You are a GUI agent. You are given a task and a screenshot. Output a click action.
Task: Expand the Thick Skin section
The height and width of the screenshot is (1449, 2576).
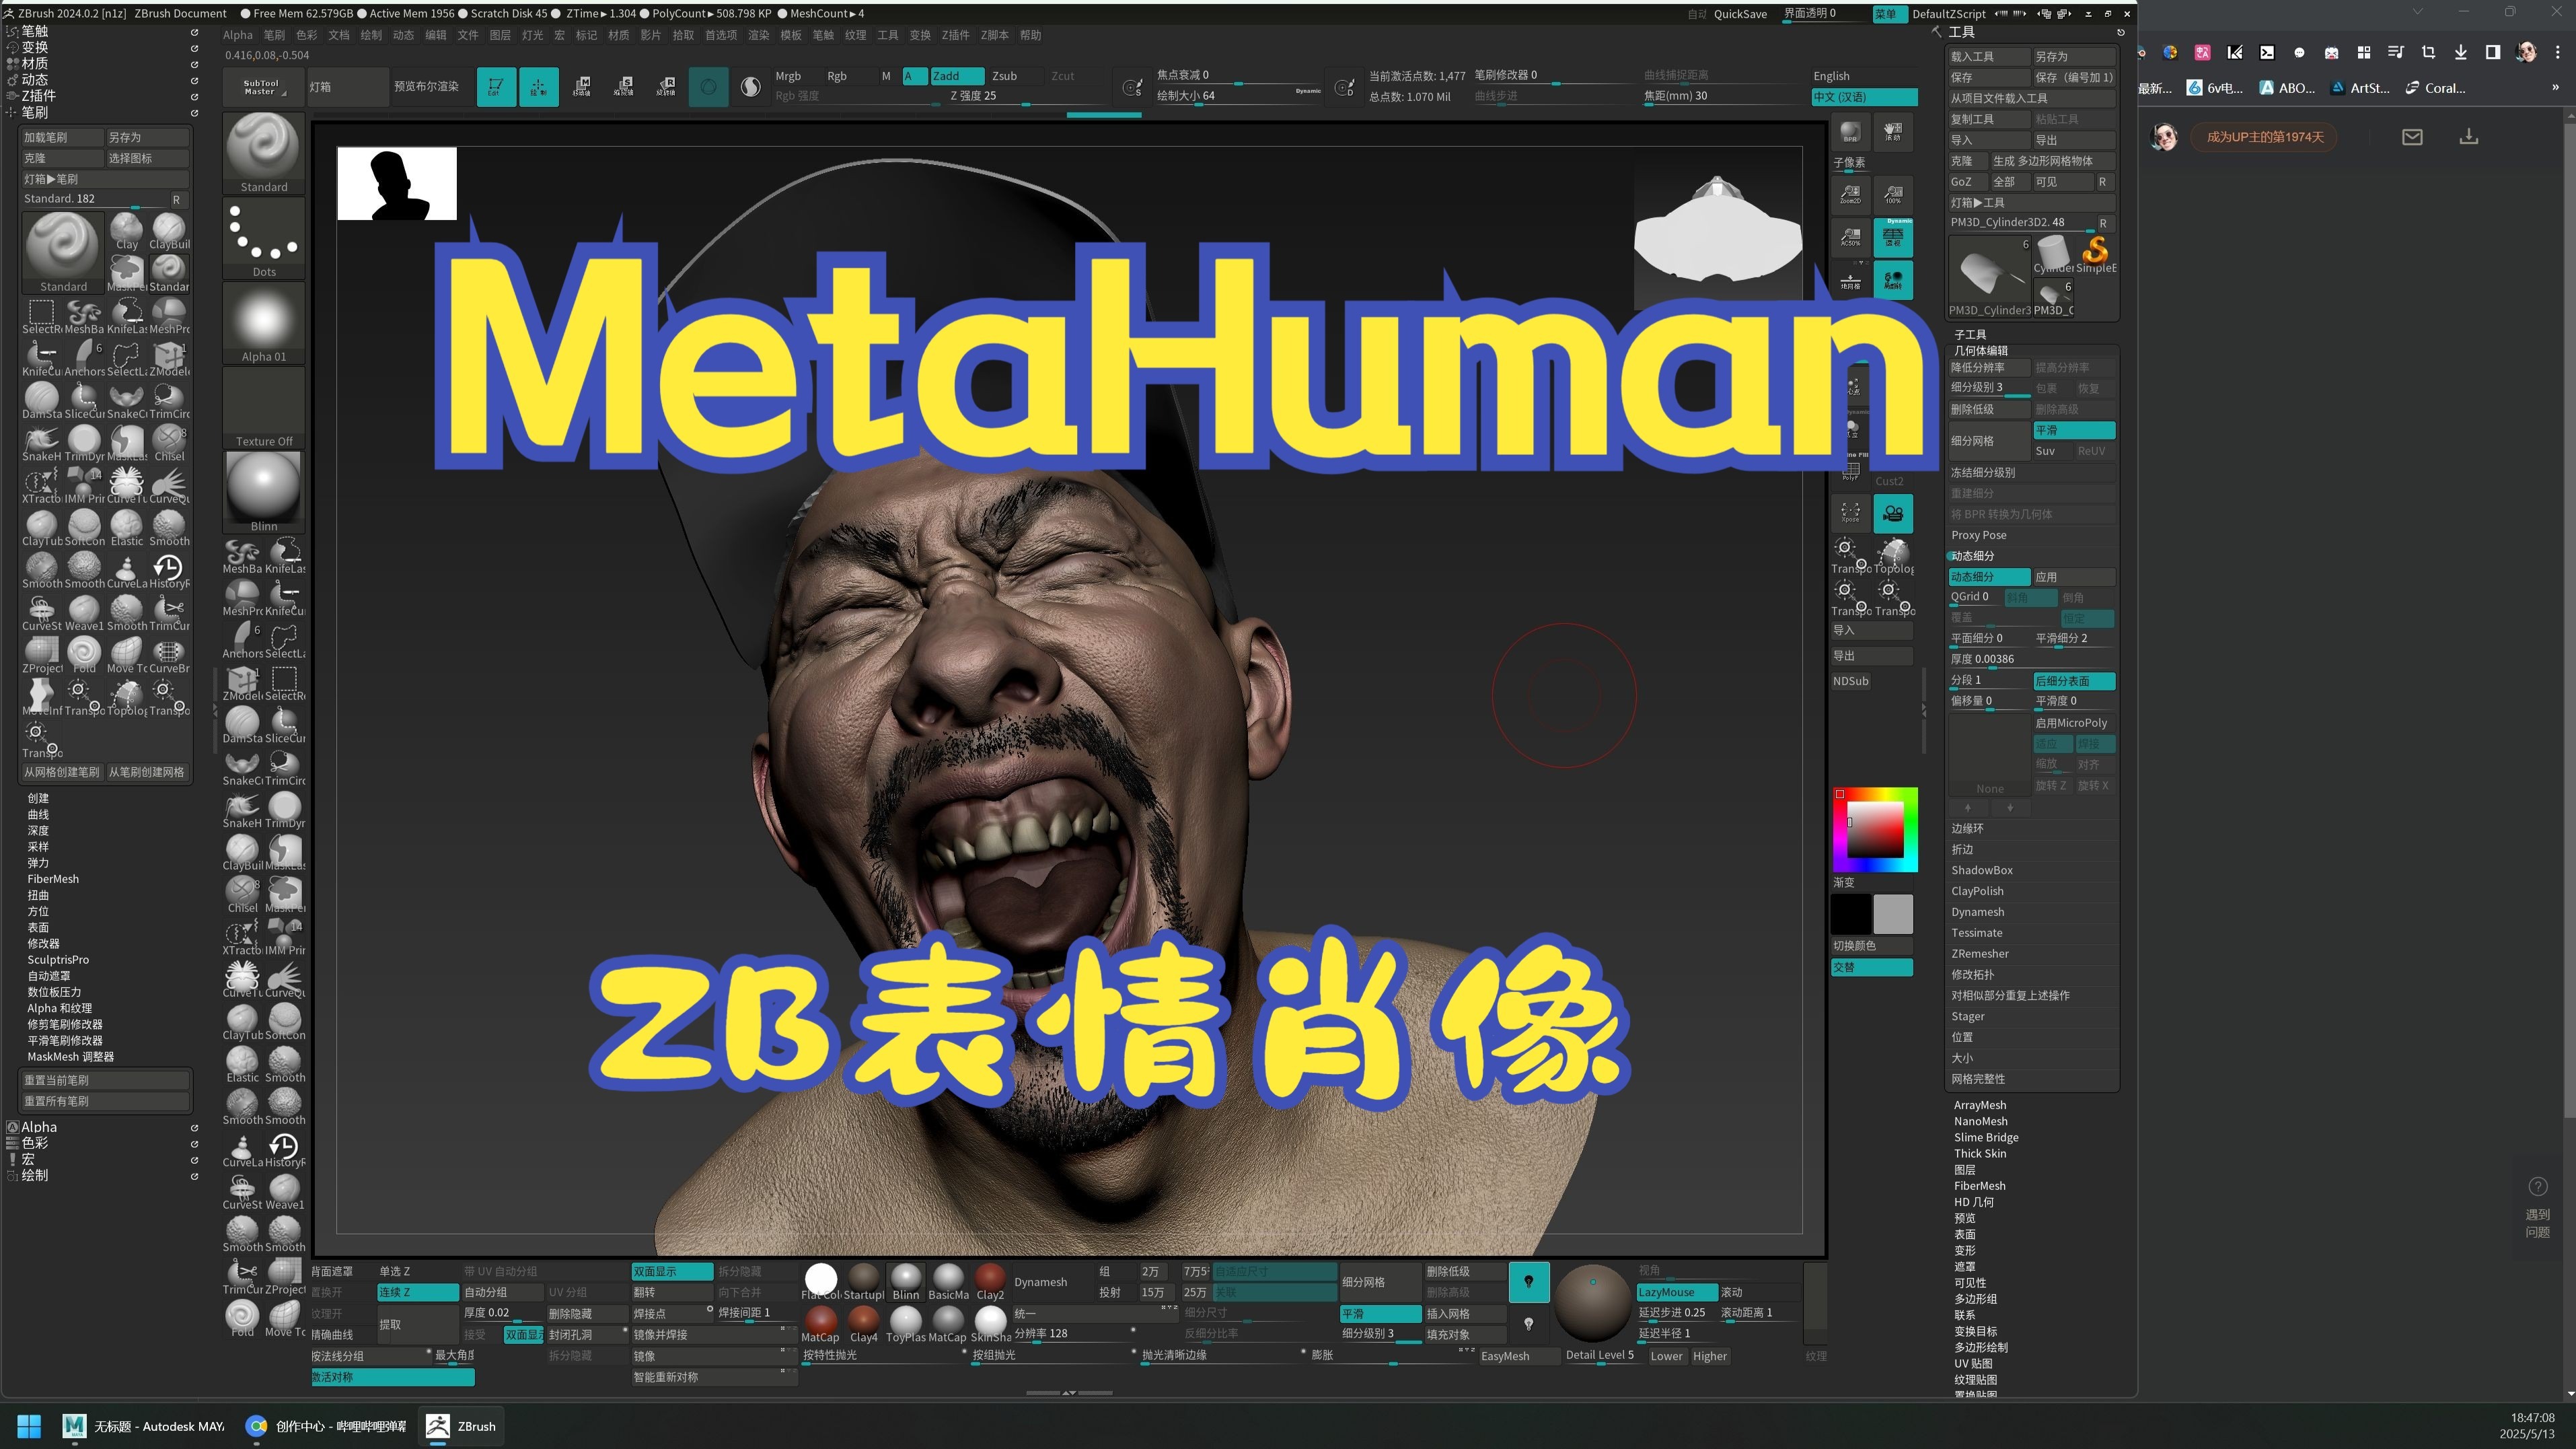(x=1980, y=1153)
